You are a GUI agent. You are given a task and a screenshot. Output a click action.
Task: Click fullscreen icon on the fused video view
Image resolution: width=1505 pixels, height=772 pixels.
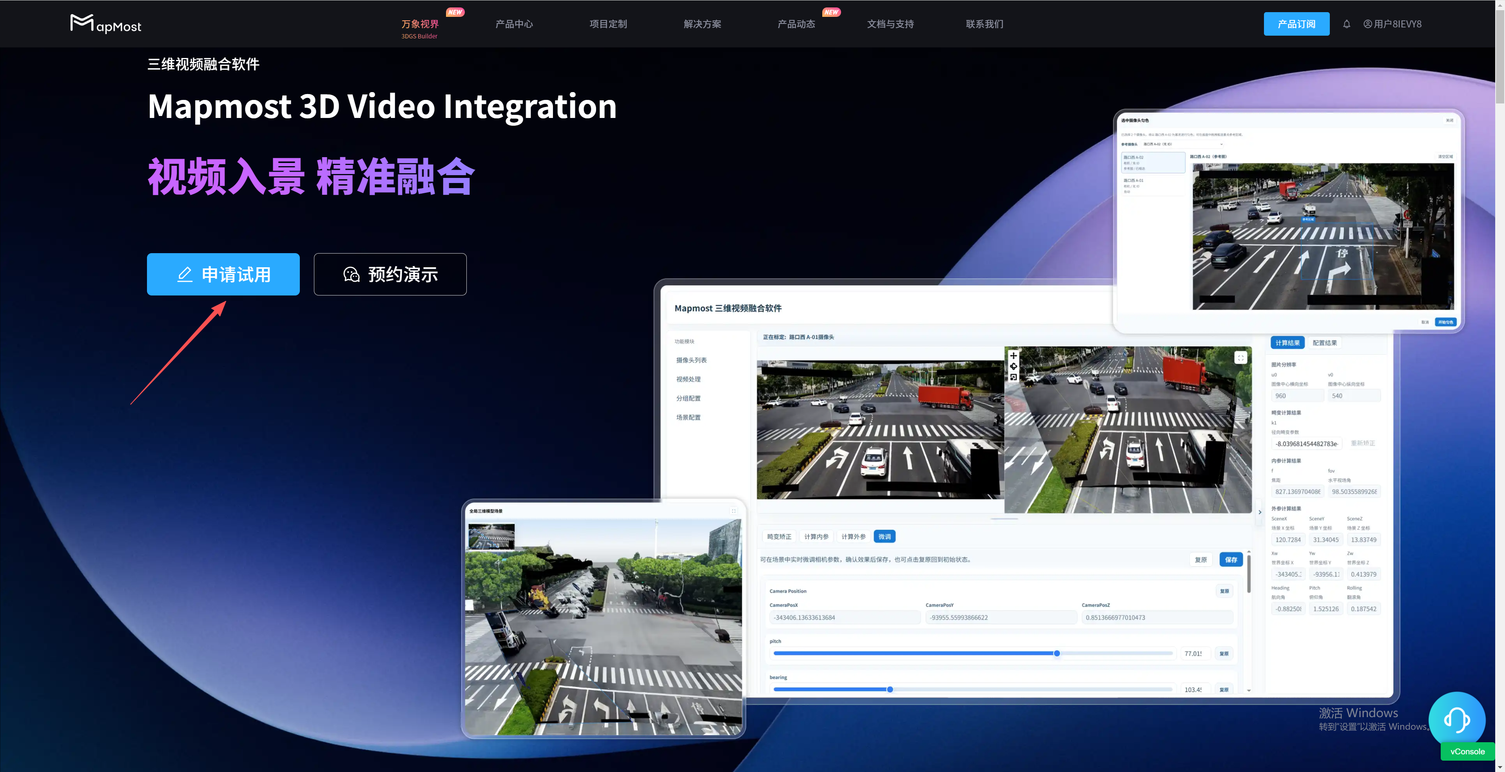pos(1241,357)
